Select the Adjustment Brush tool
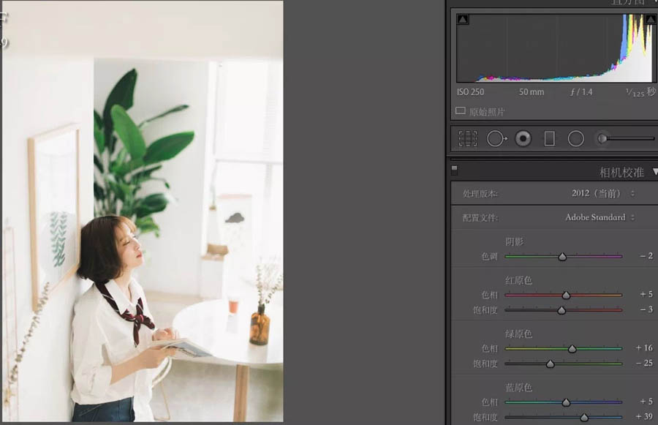 pyautogui.click(x=625, y=138)
